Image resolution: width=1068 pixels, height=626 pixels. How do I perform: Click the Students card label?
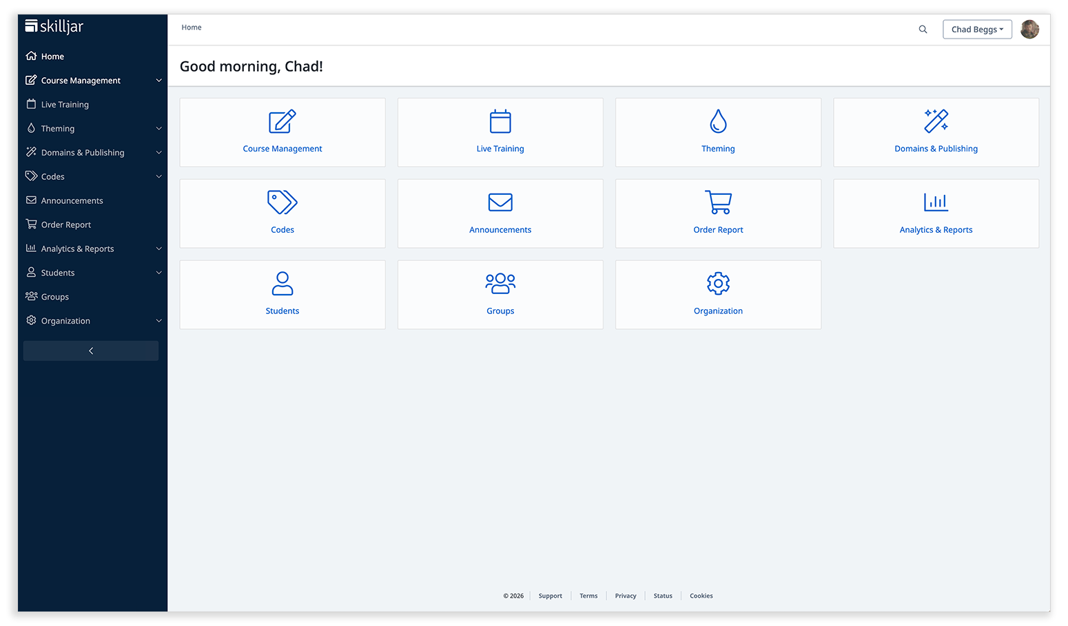(x=283, y=311)
